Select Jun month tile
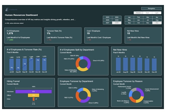 (x=139, y=20)
